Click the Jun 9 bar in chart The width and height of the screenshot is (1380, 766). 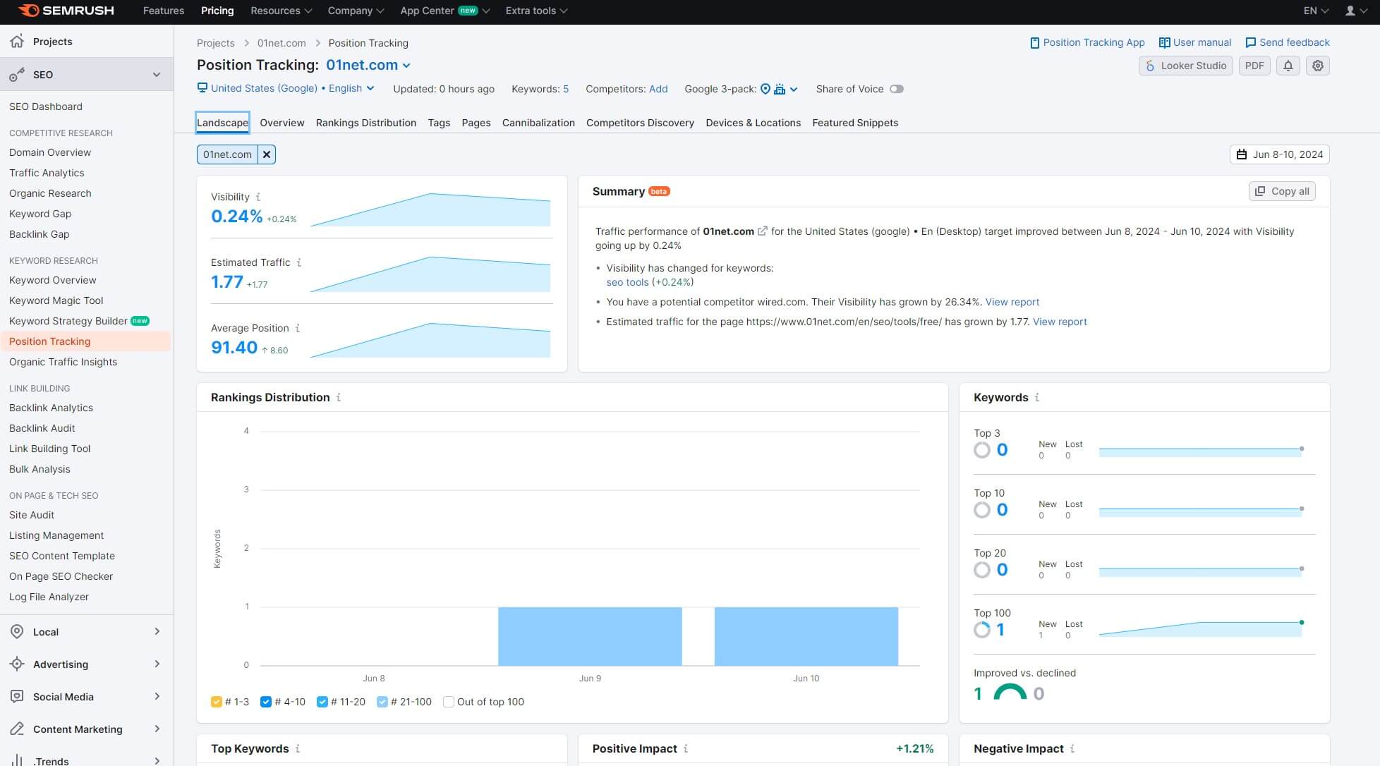(x=590, y=636)
